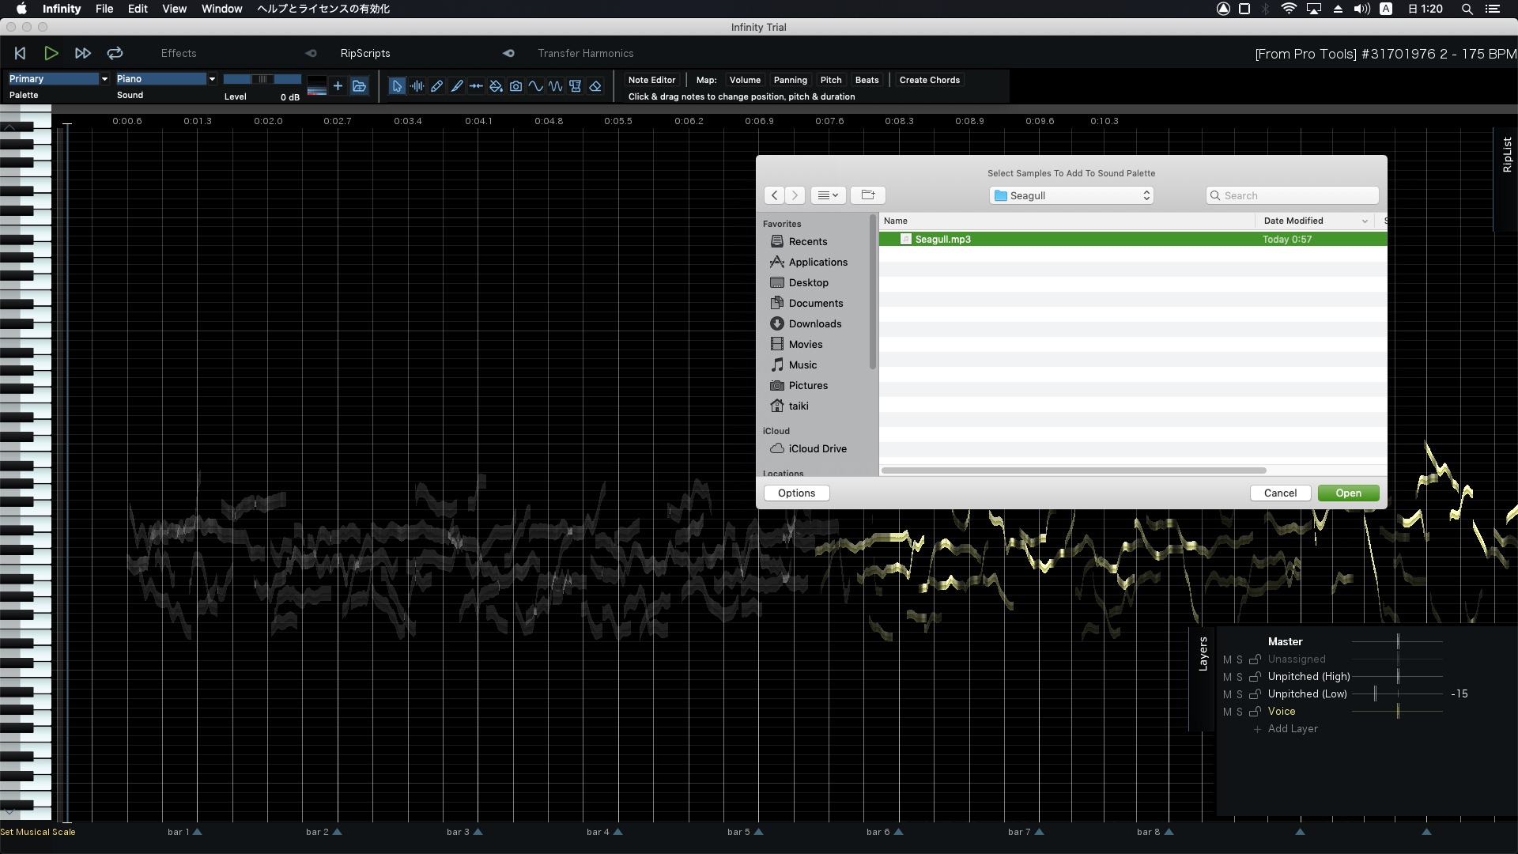Start playback with the green play button
The image size is (1518, 854).
point(51,53)
